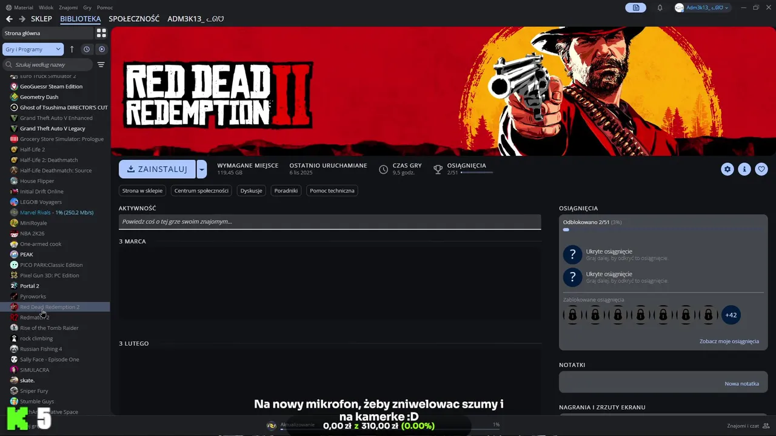The height and width of the screenshot is (436, 776).
Task: Click the Red Dead Redemption II banner
Action: click(443, 91)
